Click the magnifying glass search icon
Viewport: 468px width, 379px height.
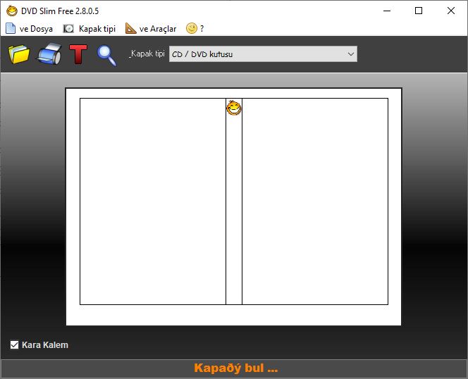[x=106, y=56]
